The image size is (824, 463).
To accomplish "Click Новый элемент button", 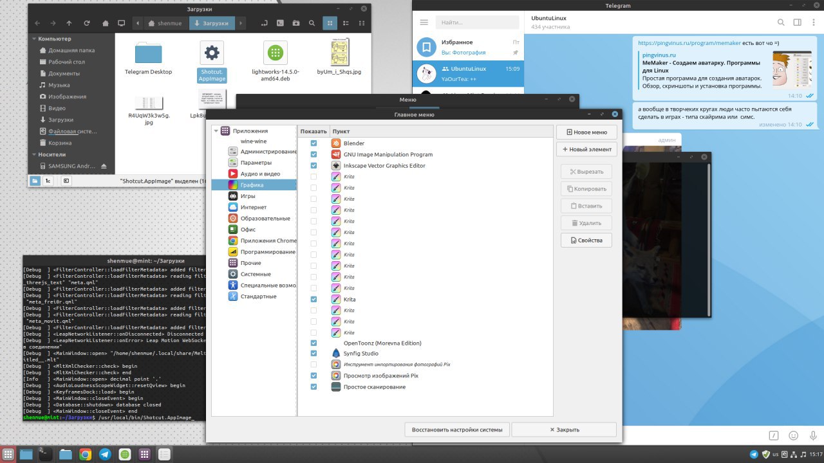I will coord(586,149).
